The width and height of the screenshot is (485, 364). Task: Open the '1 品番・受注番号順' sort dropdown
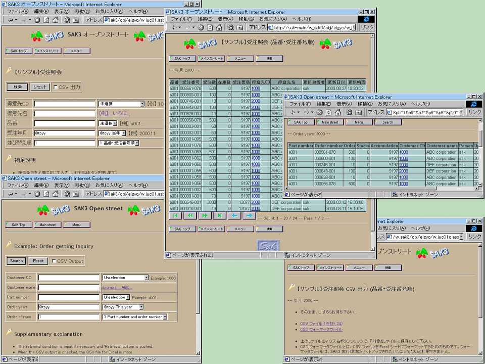point(136,143)
